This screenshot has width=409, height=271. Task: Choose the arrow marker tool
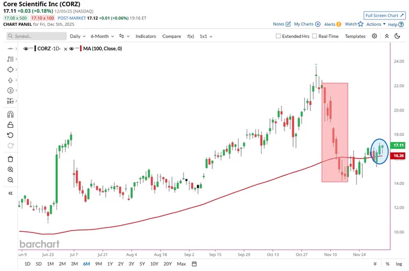[10, 80]
